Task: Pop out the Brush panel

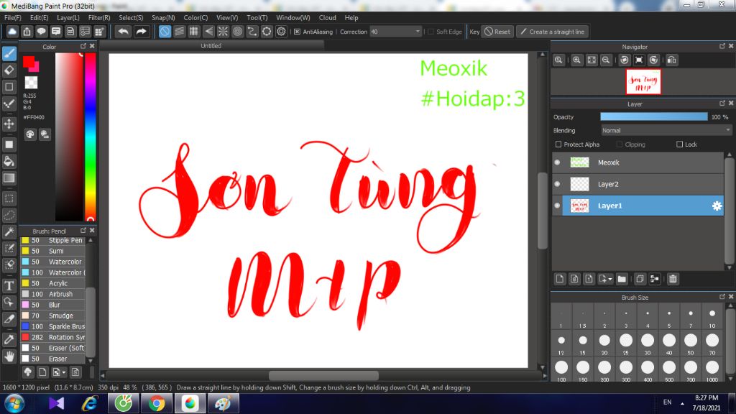Action: [x=83, y=231]
